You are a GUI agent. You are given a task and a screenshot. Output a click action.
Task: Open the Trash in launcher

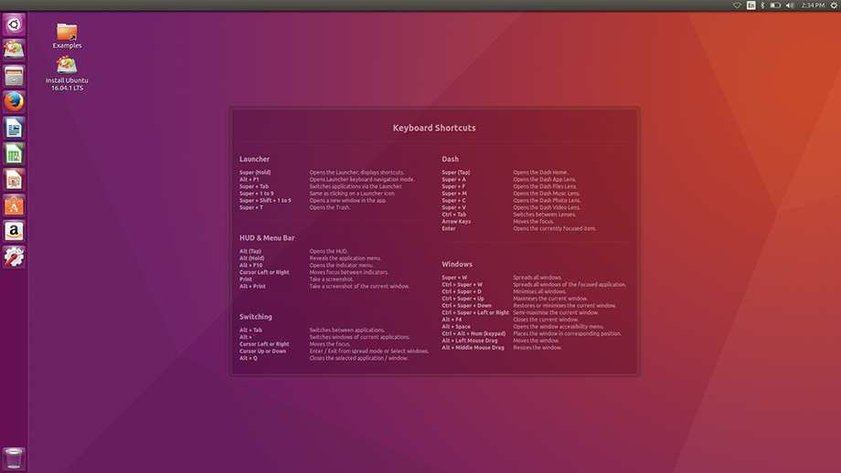(14, 457)
